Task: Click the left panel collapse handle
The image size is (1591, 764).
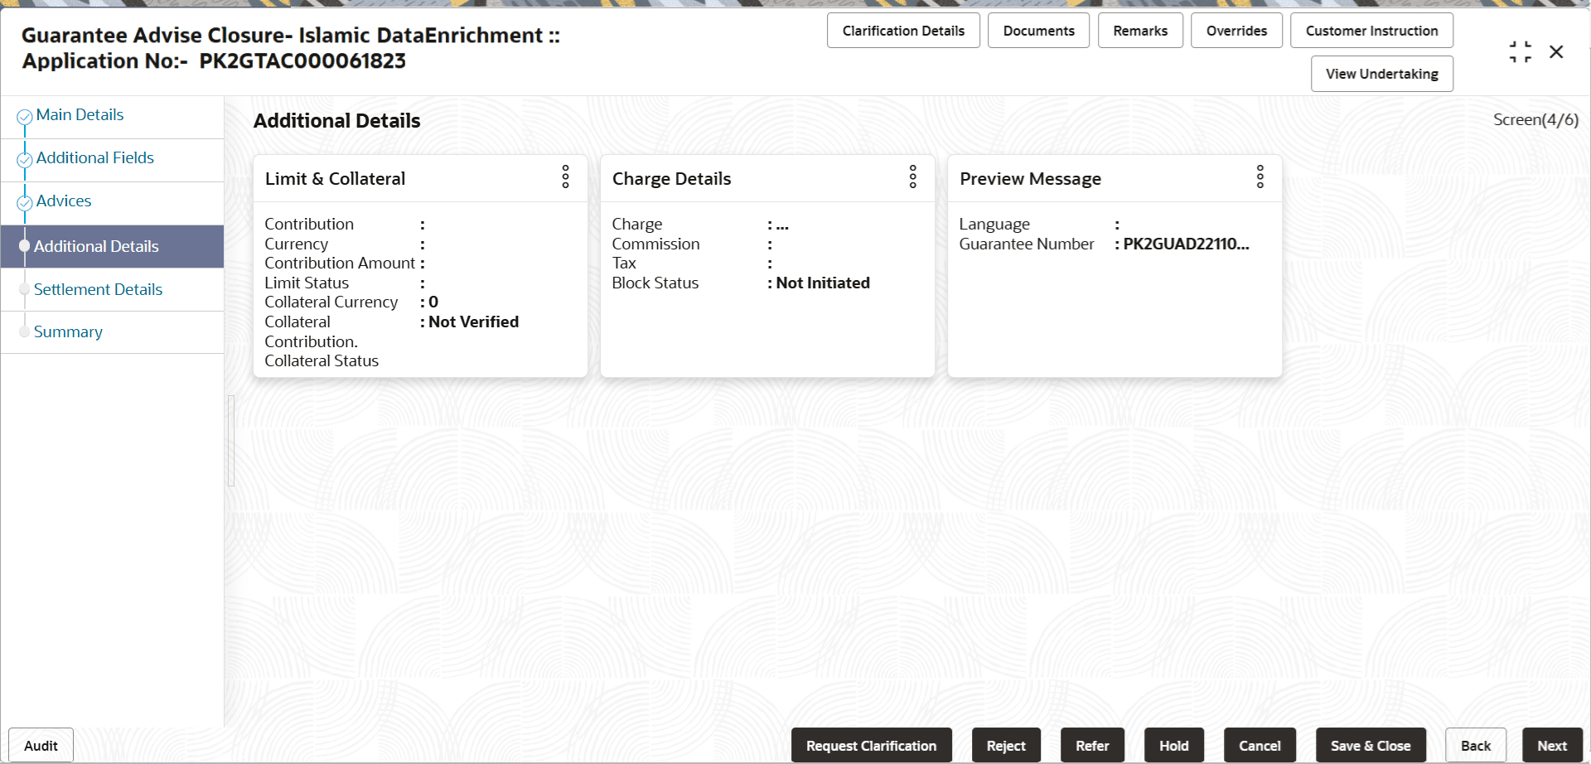Action: point(231,440)
